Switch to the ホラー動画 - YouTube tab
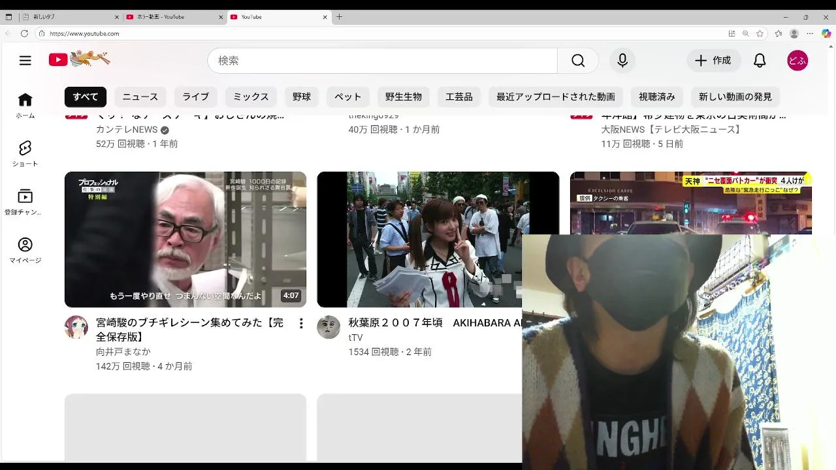This screenshot has width=836, height=470. point(174,17)
